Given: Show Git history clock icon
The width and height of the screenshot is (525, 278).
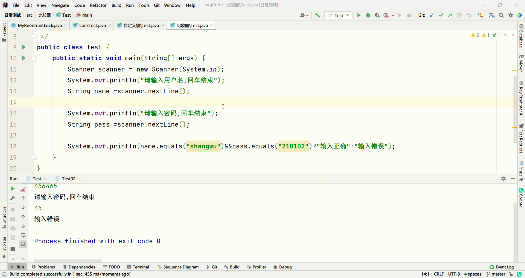Looking at the screenshot, I should point(459,15).
